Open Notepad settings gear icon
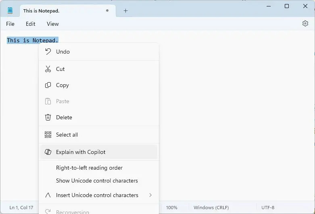Image resolution: width=315 pixels, height=214 pixels. (305, 24)
